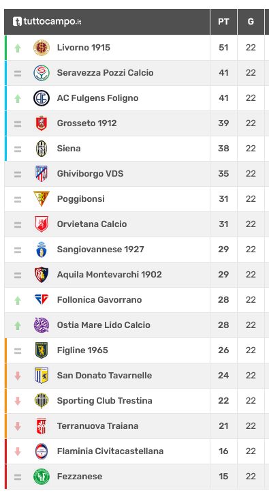Image resolution: width=269 pixels, height=495 pixels.
Task: Click the green up arrow beside Livorno
Action: tap(18, 48)
